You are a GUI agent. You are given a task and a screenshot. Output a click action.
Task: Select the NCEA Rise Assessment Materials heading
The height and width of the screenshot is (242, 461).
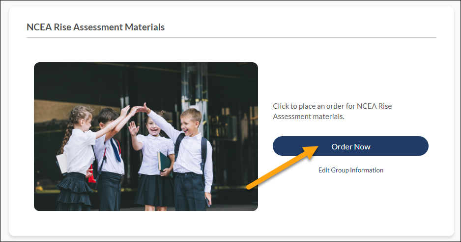95,27
